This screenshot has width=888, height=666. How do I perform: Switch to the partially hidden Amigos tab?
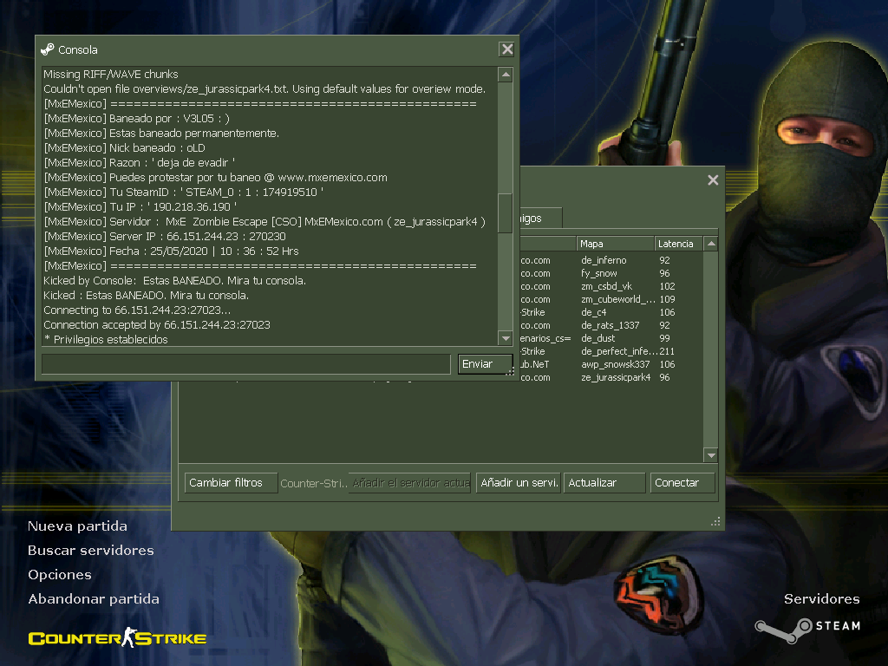[541, 218]
